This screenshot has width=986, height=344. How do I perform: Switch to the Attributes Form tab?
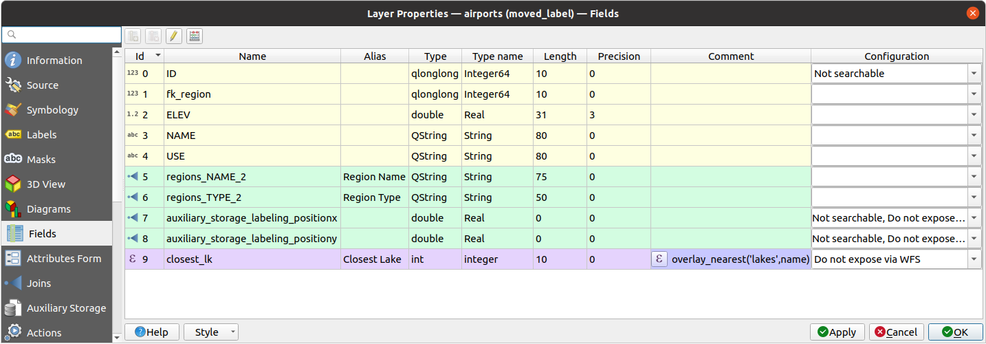click(63, 259)
